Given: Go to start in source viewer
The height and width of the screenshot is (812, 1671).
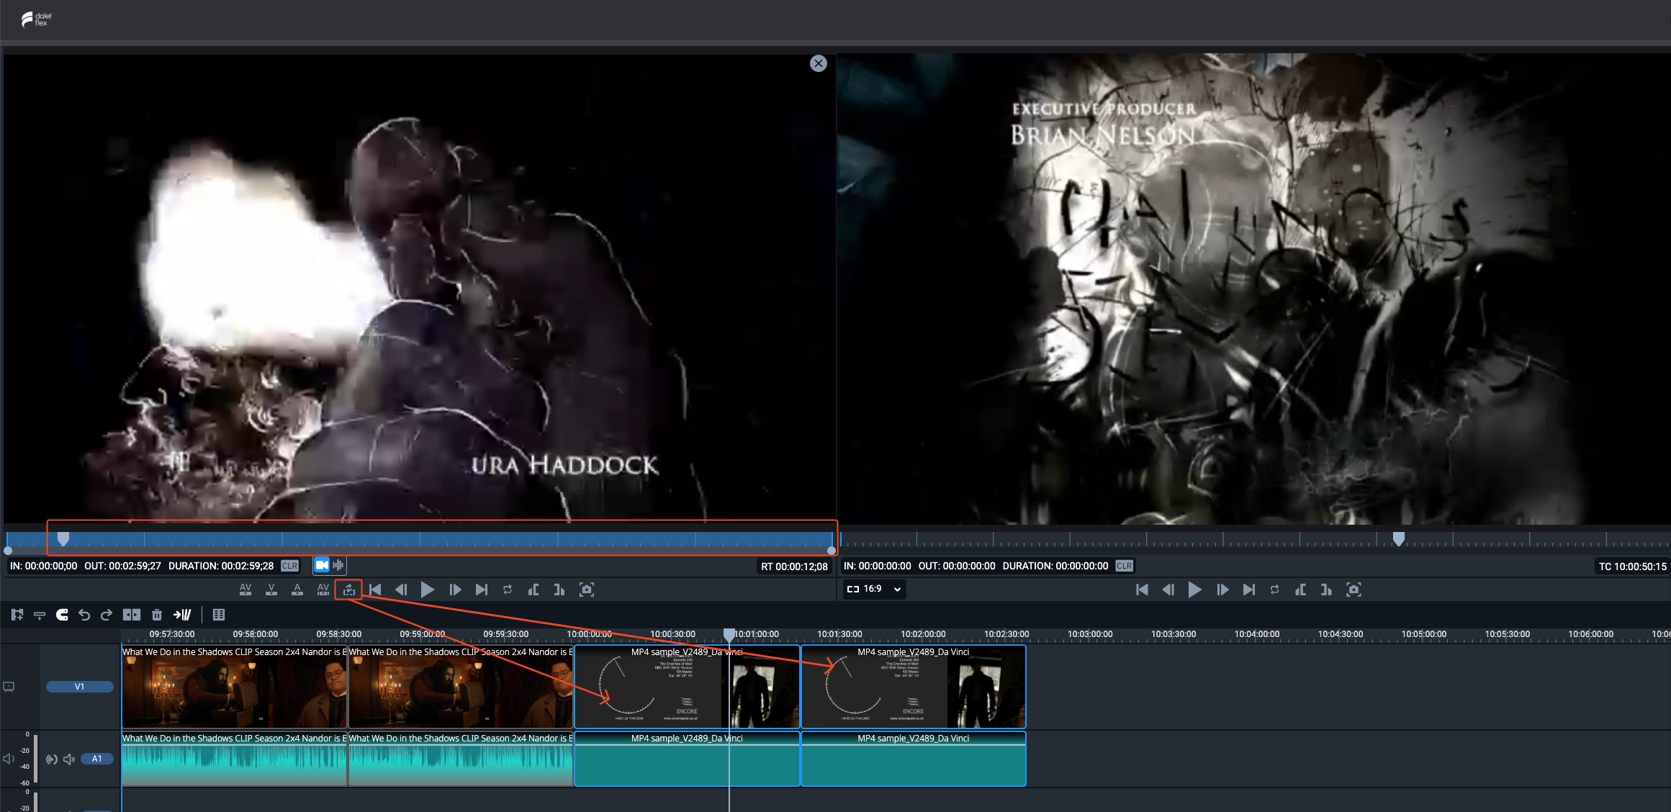Looking at the screenshot, I should [375, 590].
